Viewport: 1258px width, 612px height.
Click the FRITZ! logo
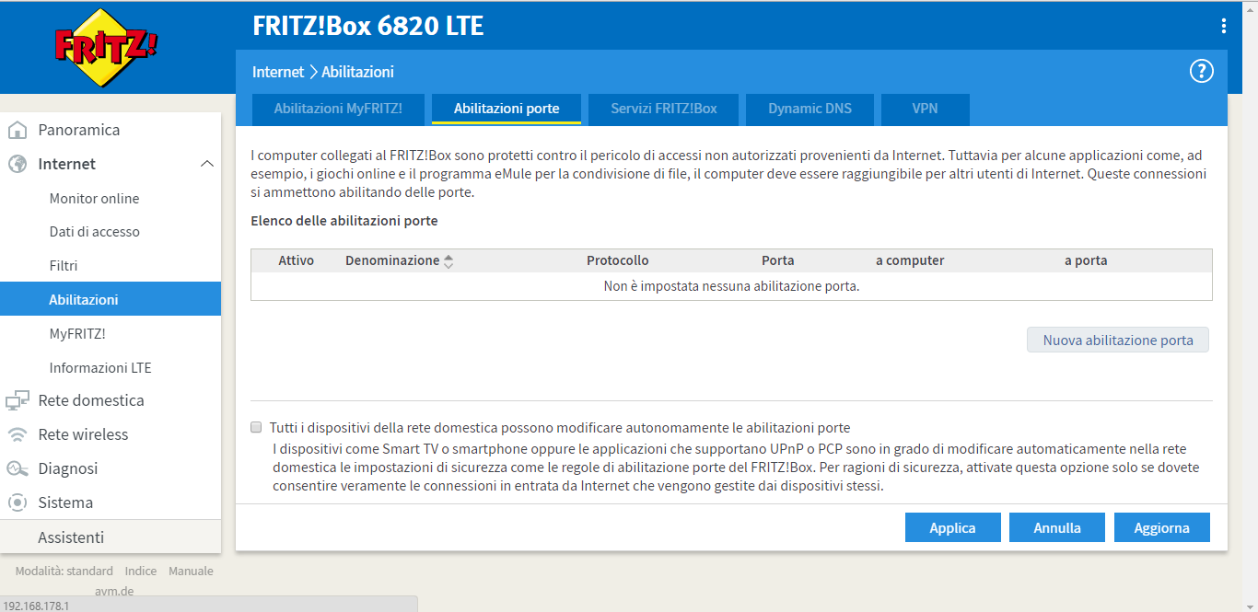point(106,47)
